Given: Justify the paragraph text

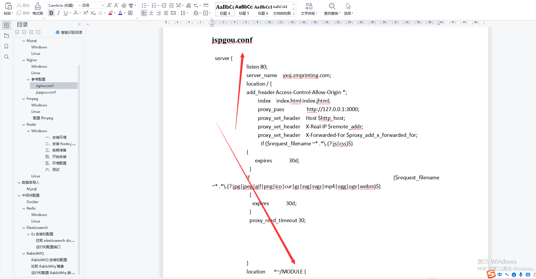Looking at the screenshot, I should (x=166, y=13).
